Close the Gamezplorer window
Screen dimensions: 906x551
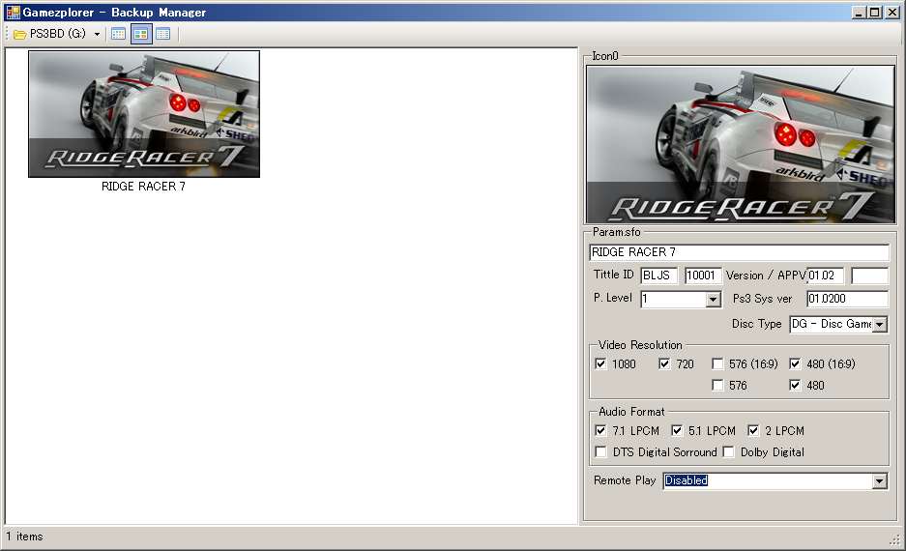coord(892,13)
